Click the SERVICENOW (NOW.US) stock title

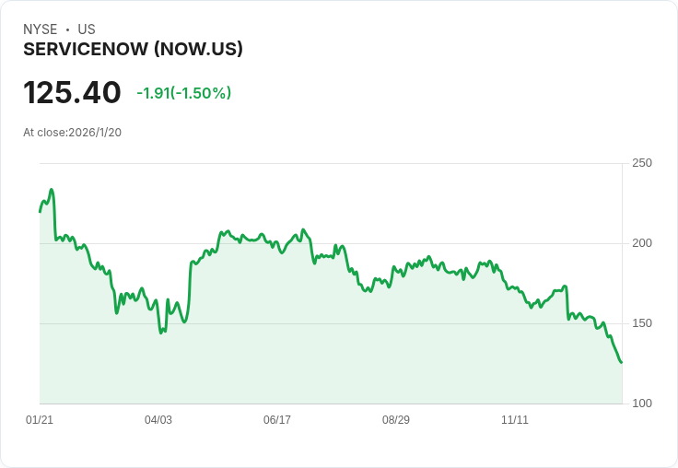[133, 50]
